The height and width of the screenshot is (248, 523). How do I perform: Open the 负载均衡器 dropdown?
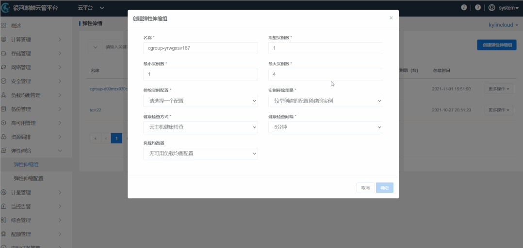200,154
